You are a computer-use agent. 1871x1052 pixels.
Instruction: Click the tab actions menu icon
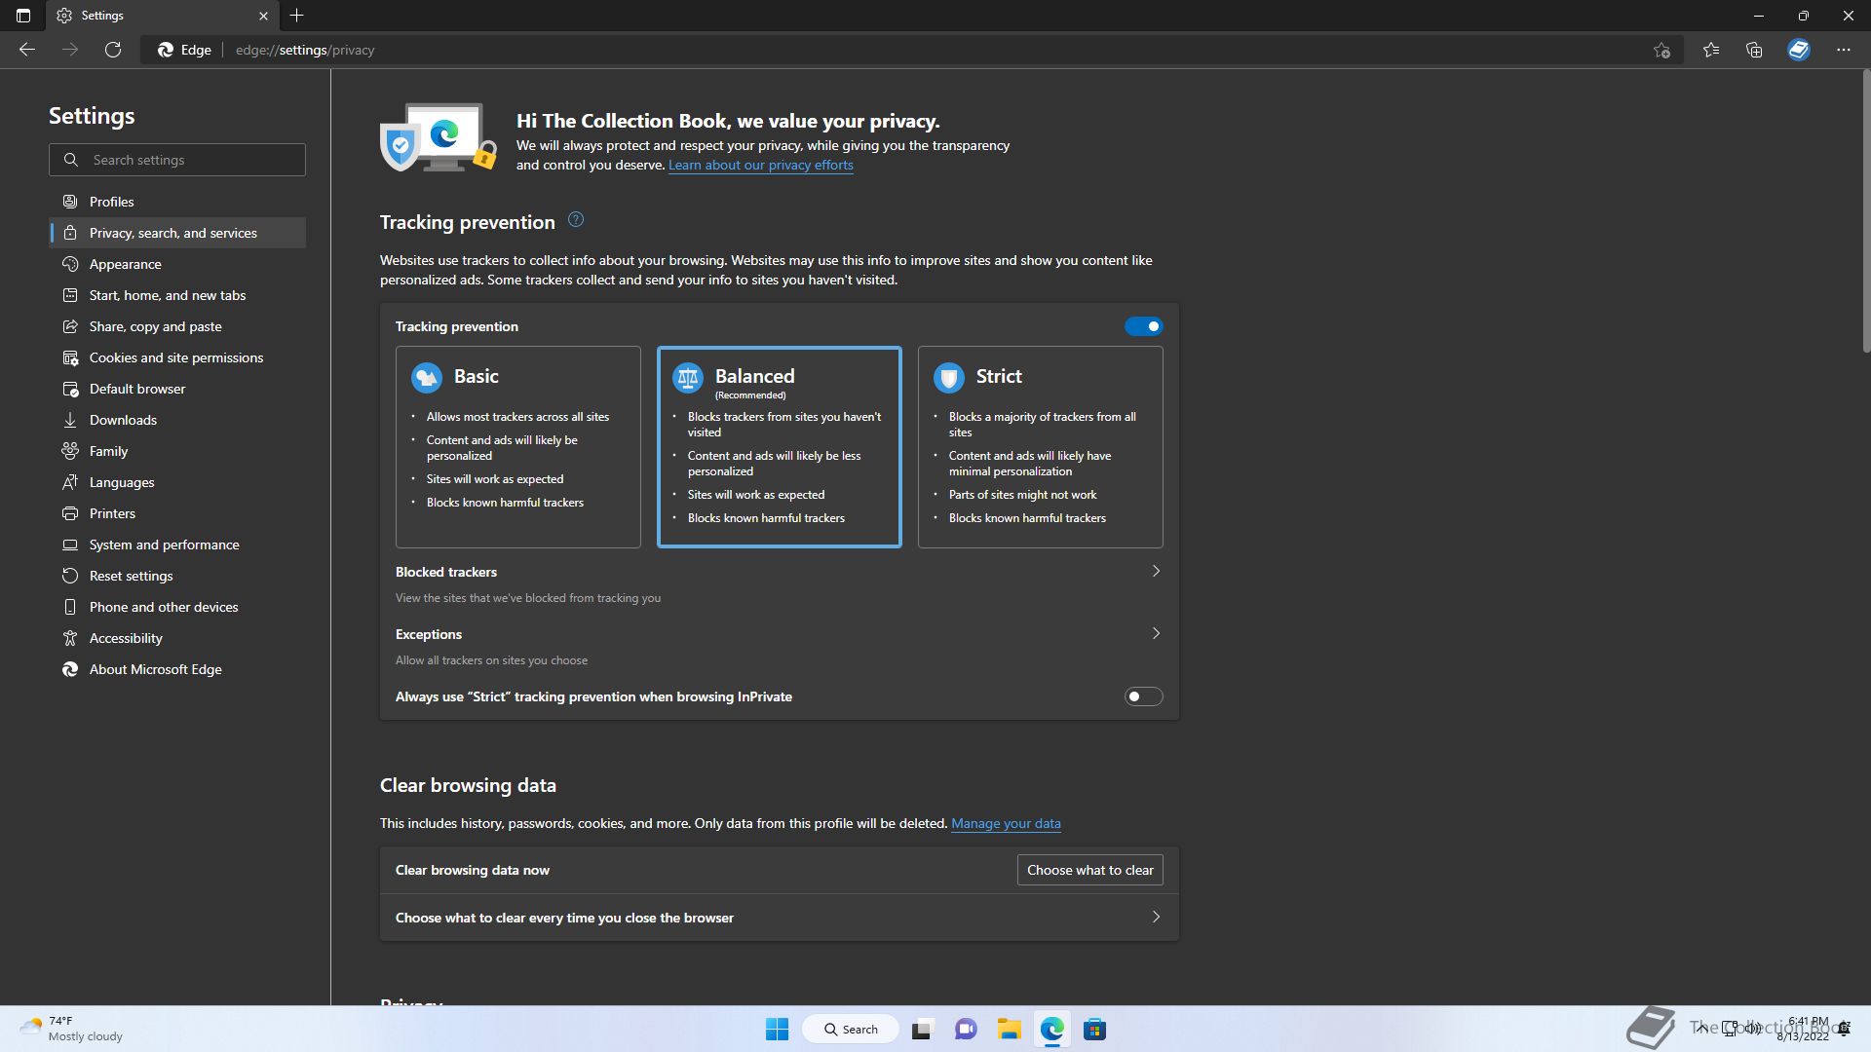[x=23, y=16]
